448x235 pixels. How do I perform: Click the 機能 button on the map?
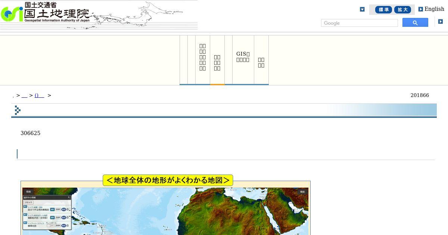[302, 192]
